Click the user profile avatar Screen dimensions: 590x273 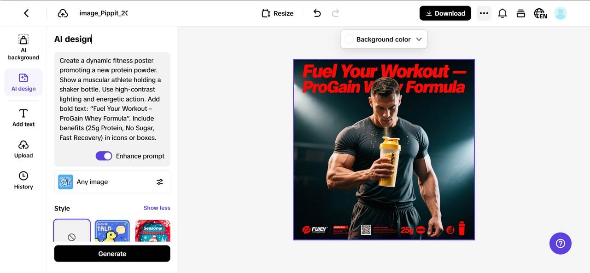pos(560,13)
